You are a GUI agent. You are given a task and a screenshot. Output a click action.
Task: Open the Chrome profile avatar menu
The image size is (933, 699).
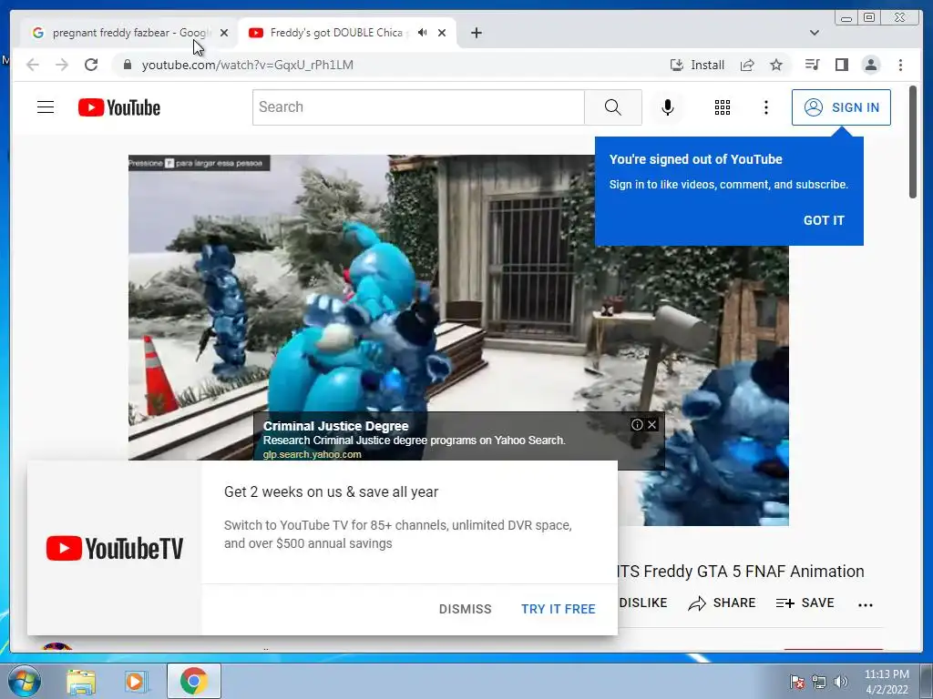point(870,65)
